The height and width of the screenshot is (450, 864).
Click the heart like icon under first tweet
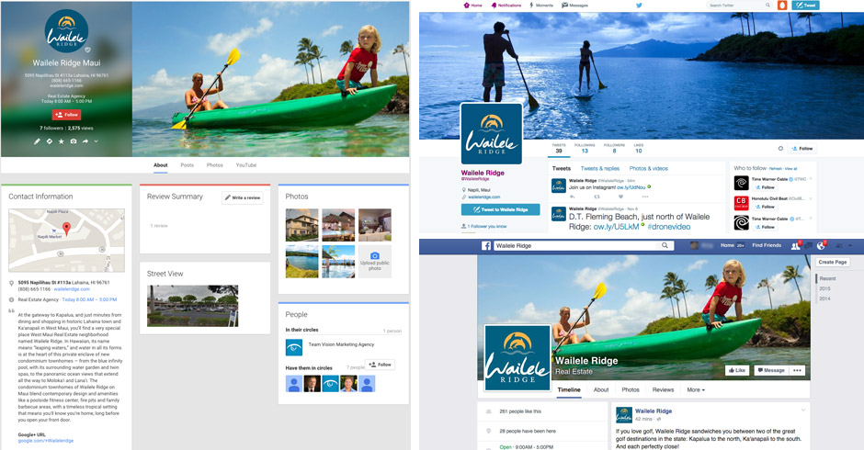pos(620,197)
